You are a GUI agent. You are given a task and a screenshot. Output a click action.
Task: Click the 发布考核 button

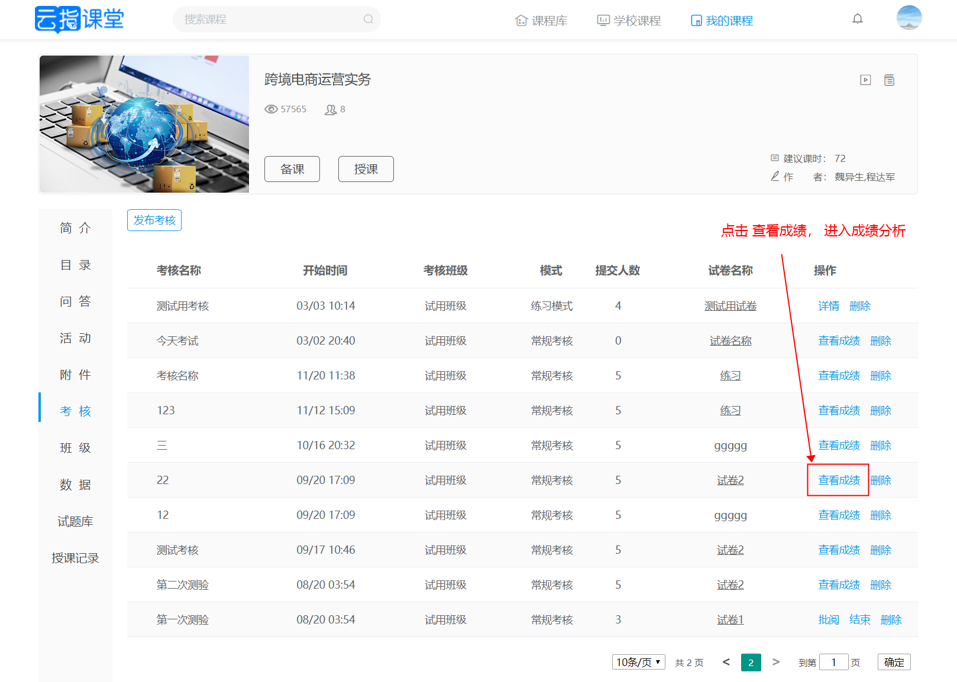pyautogui.click(x=154, y=220)
